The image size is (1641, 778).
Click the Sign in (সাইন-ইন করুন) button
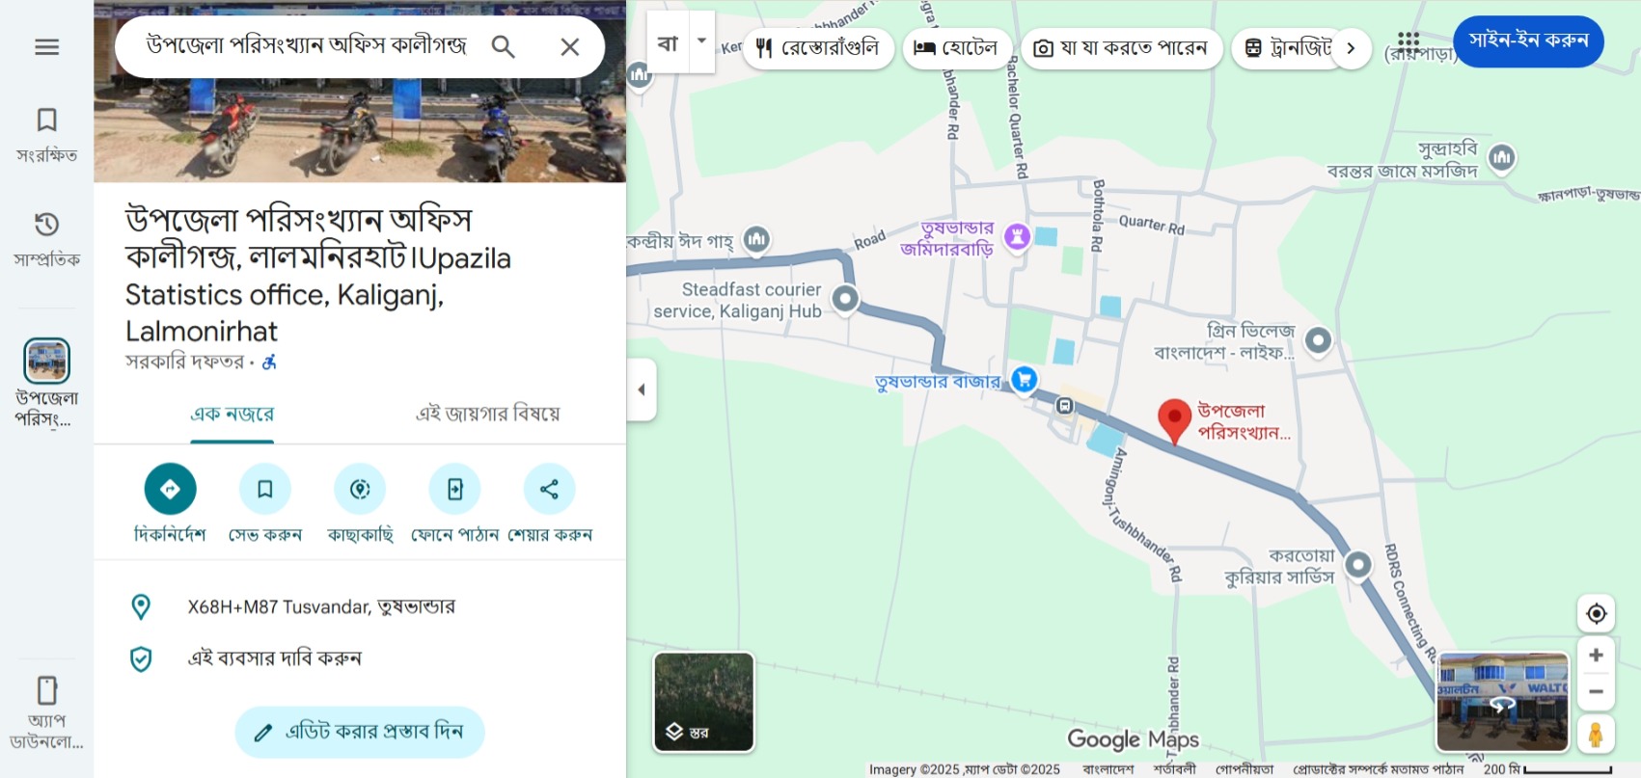[x=1528, y=40]
